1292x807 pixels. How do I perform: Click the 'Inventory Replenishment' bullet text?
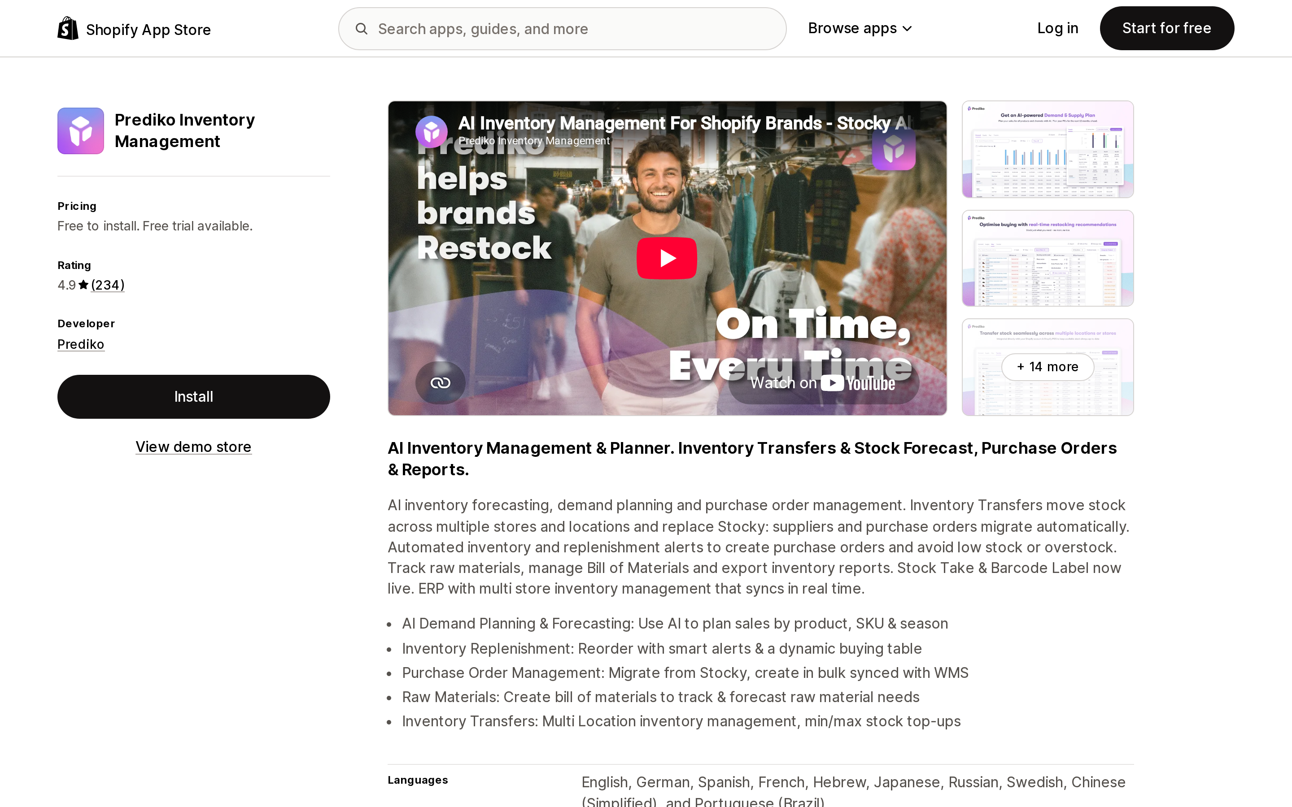pyautogui.click(x=662, y=648)
